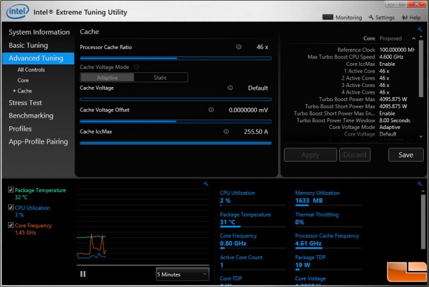
Task: Click Processor Cache Frequency 4.61 GHz reading
Action: pyautogui.click(x=308, y=243)
